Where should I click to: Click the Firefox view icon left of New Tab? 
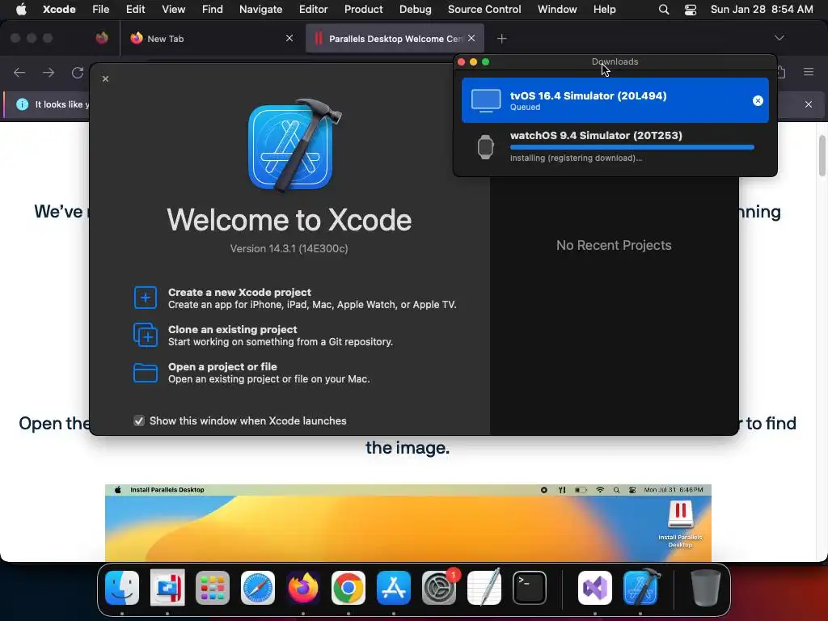102,38
